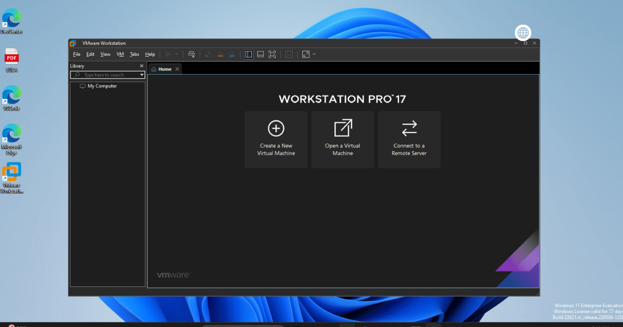Screen dimensions: 623x327
Task: Maximize the VMware Workstation window
Action: tap(525, 43)
